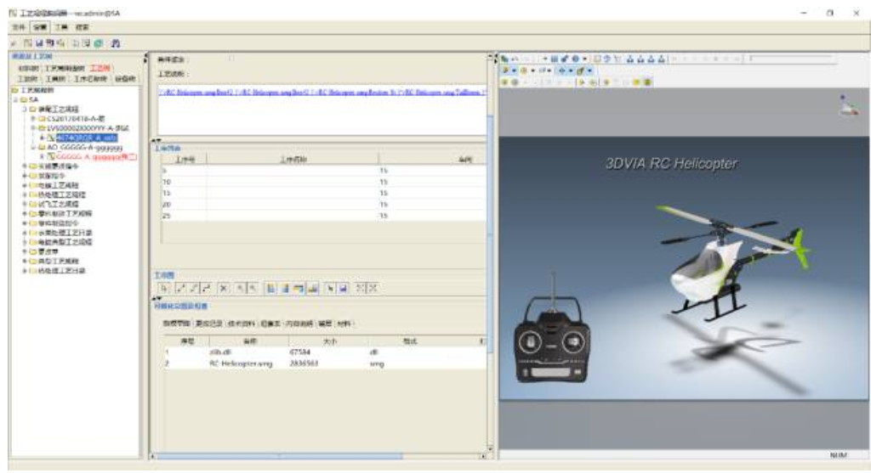This screenshot has height=473, width=882.
Task: Select row with 工序号 20
Action: point(323,205)
